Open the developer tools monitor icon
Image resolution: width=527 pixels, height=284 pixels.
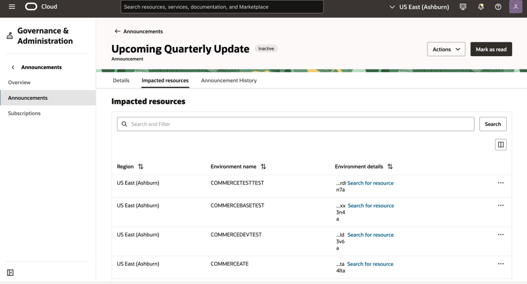463,7
